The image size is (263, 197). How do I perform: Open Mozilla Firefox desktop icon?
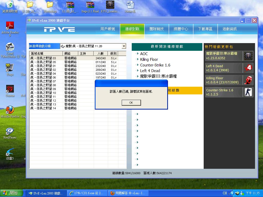(10, 110)
